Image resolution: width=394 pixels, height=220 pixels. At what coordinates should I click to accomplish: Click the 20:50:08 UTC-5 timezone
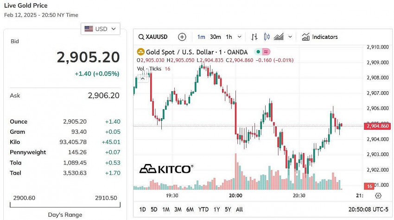(x=368, y=209)
